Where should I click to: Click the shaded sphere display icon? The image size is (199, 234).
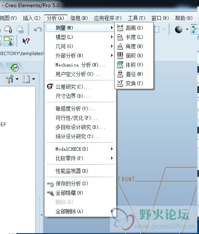(x=179, y=29)
